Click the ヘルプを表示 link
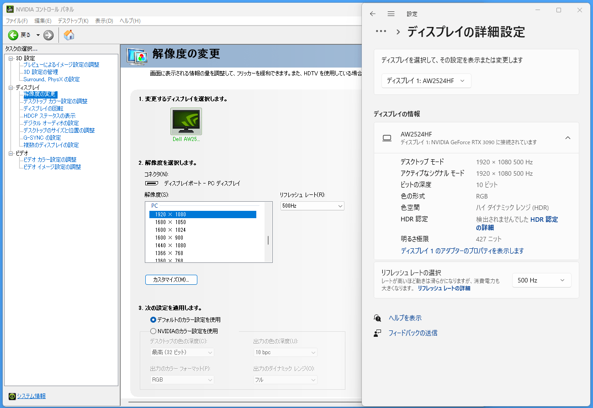The height and width of the screenshot is (408, 593). (405, 318)
